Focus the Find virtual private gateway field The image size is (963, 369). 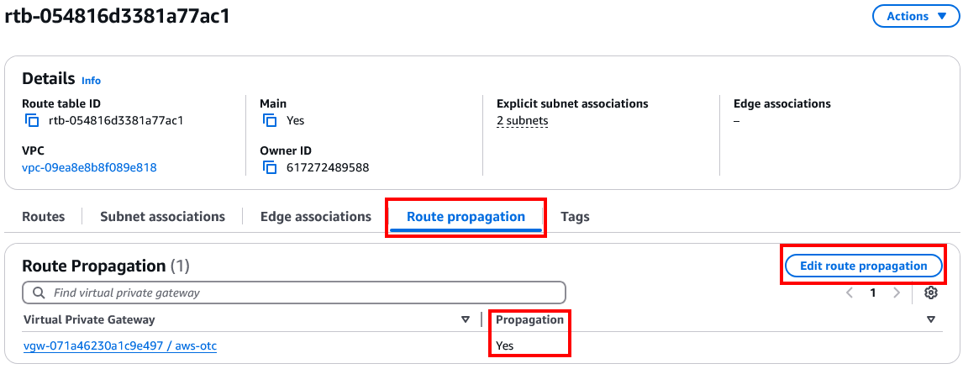coord(303,293)
